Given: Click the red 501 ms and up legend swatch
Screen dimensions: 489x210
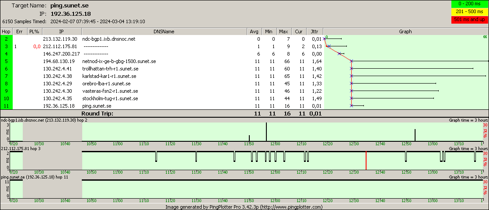Looking at the screenshot, I should (469, 20).
